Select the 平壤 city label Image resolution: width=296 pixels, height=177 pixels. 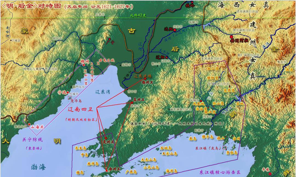(x=265, y=170)
